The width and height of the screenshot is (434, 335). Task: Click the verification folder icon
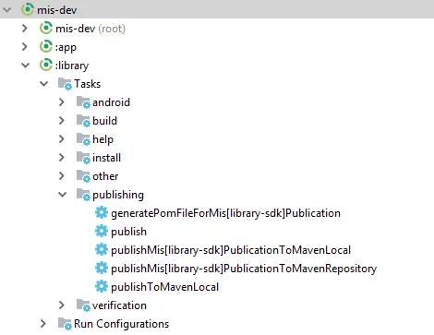point(83,305)
